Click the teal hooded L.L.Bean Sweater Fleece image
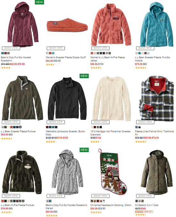 click(x=156, y=25)
